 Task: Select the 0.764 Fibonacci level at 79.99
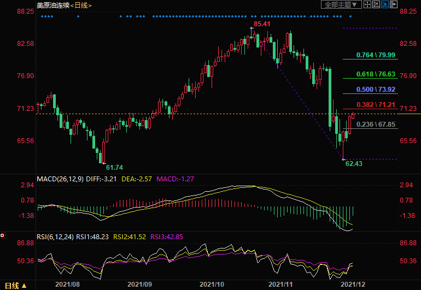point(375,55)
